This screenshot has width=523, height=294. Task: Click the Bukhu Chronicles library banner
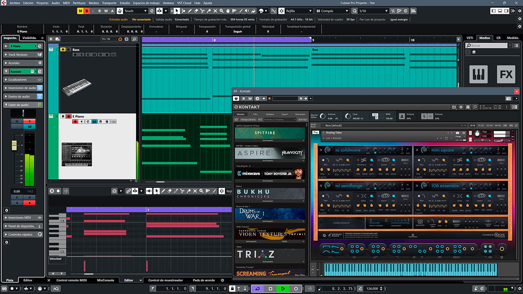pyautogui.click(x=270, y=194)
